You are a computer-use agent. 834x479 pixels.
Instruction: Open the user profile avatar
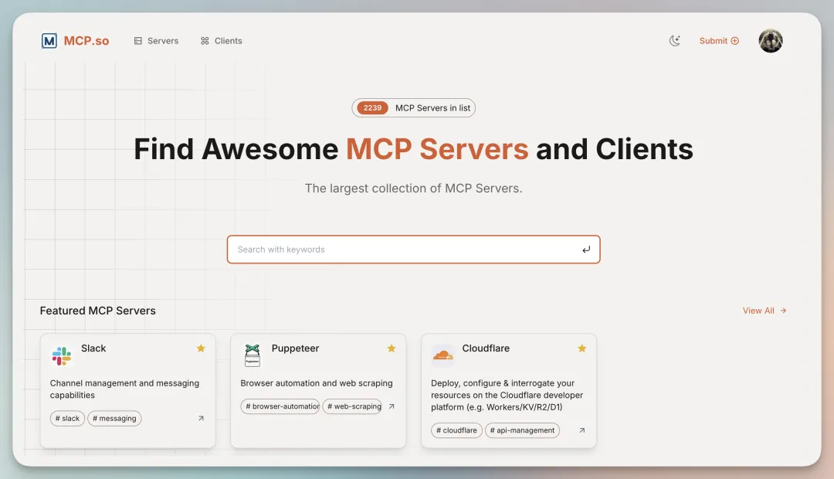pyautogui.click(x=770, y=41)
